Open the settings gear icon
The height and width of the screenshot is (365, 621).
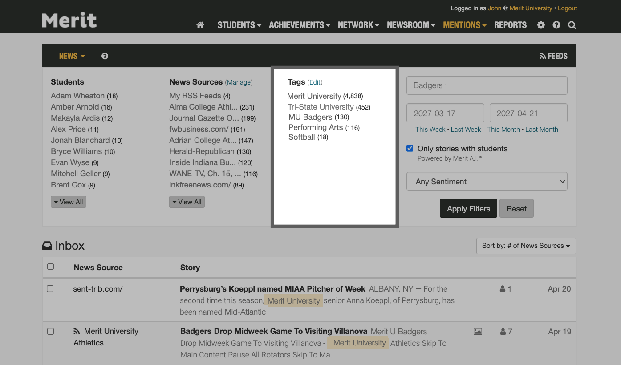(540, 25)
